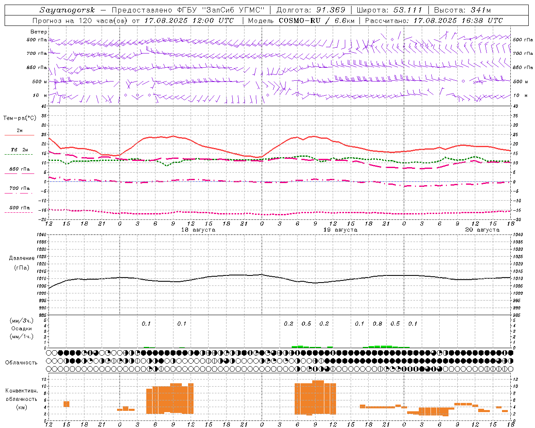Click the green precipitation bars near 21h on 19 августа
Screen dimensions: 535x428
coord(386,346)
